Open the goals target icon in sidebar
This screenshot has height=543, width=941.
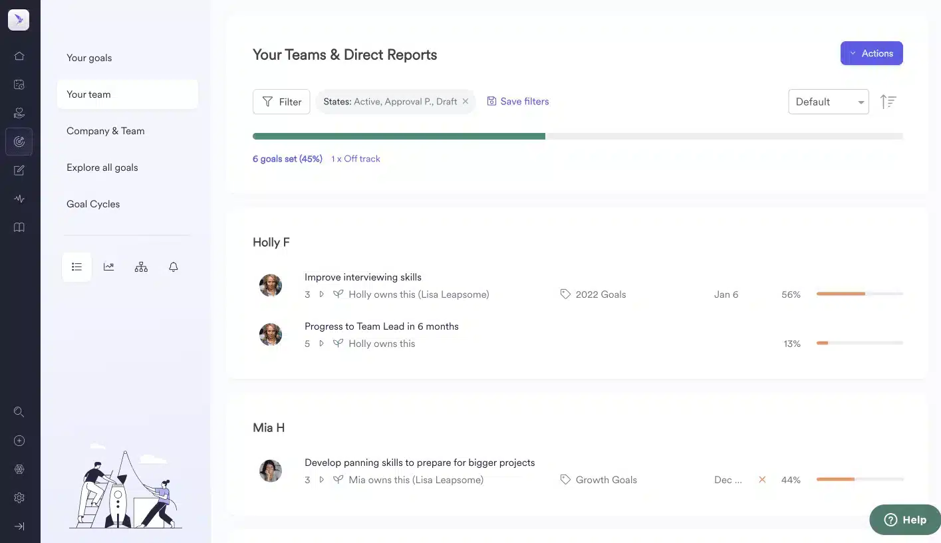pyautogui.click(x=19, y=142)
